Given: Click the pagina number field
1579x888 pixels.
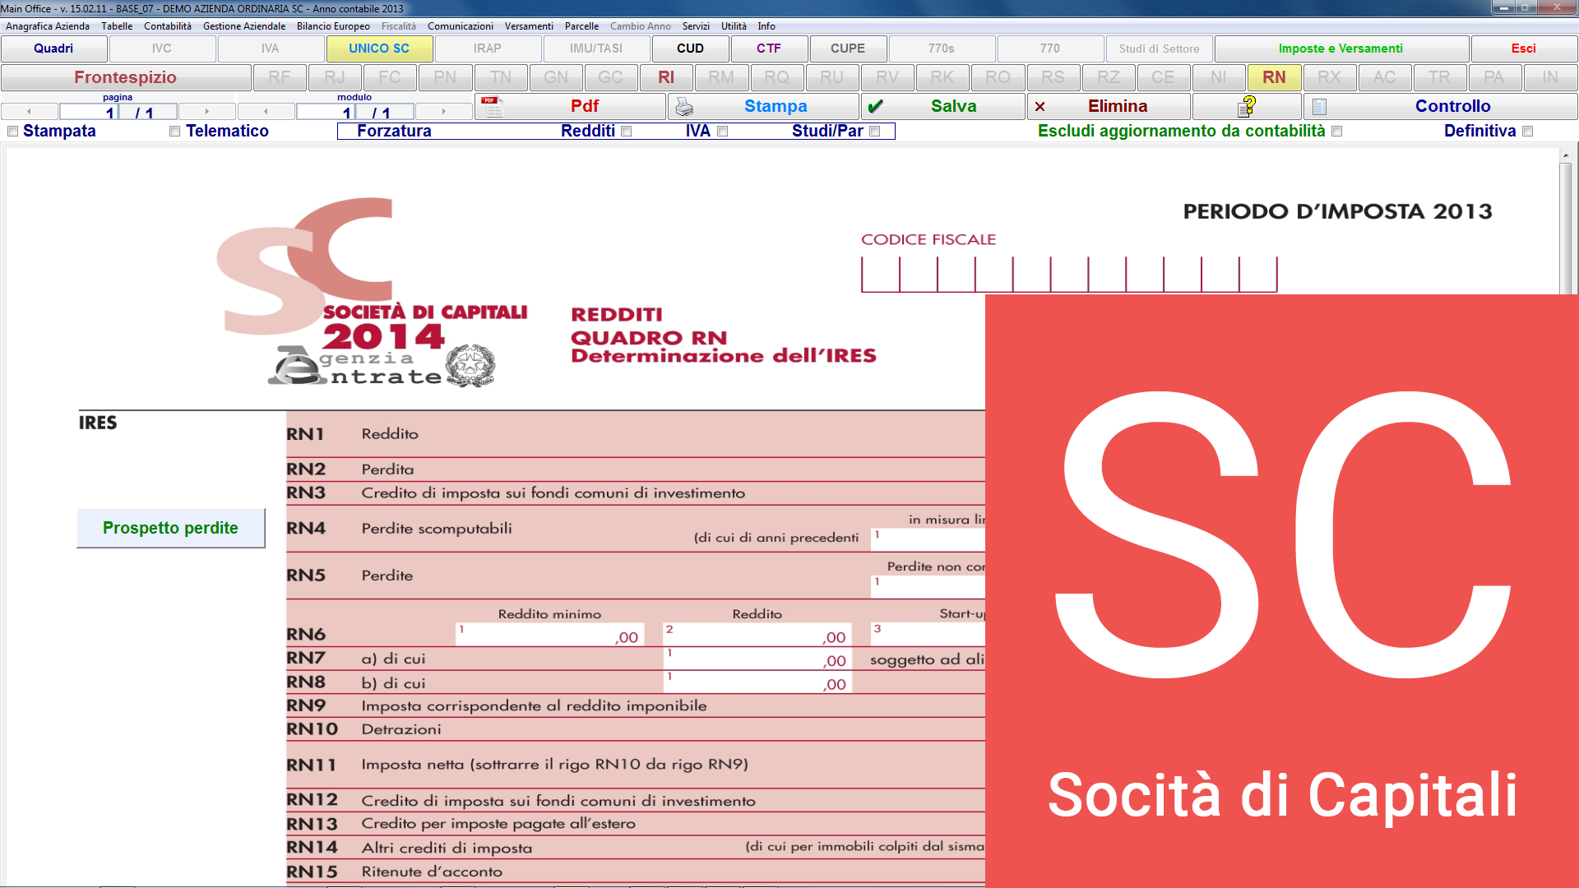Looking at the screenshot, I should tap(88, 112).
